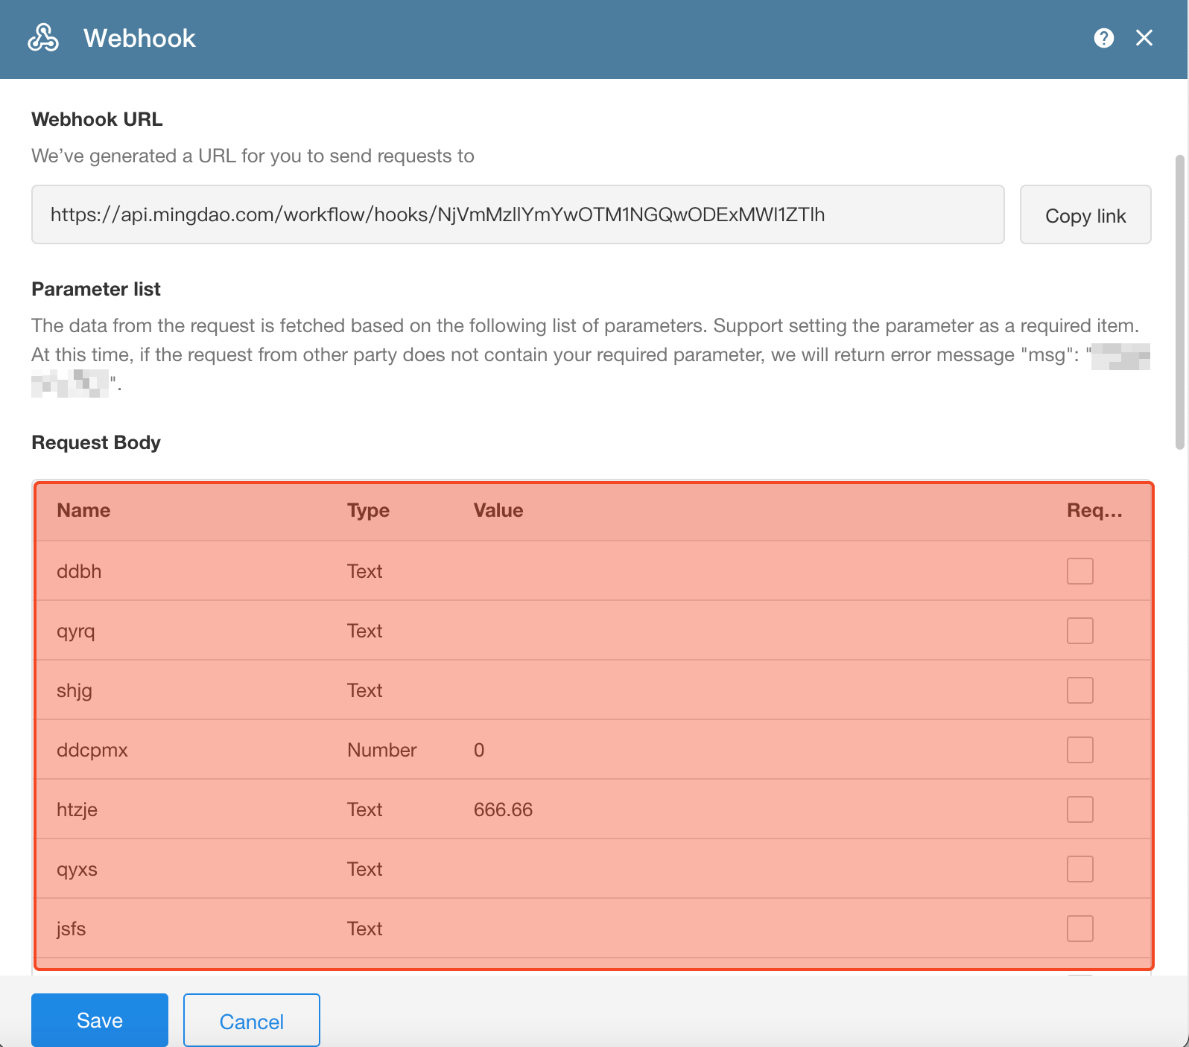This screenshot has height=1047, width=1189.
Task: Mark qyxs parameter as required
Action: pos(1079,869)
